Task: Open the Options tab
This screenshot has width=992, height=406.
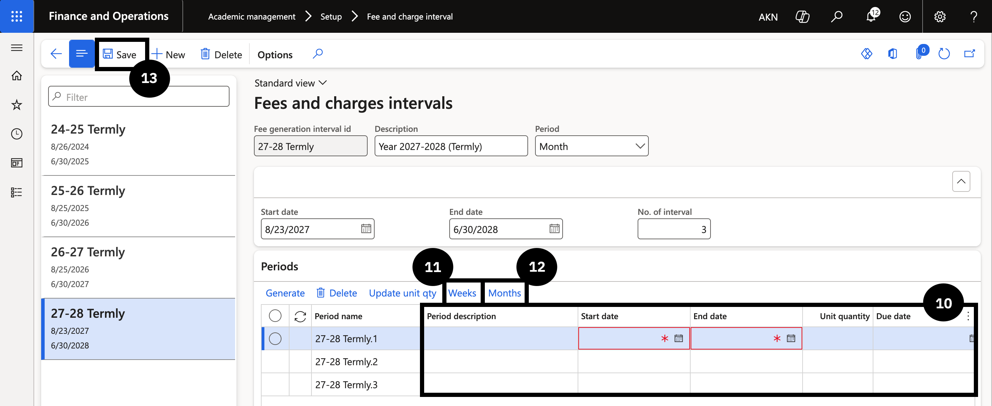Action: tap(275, 55)
